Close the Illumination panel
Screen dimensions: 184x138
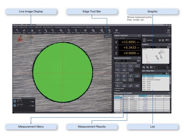(34, 98)
